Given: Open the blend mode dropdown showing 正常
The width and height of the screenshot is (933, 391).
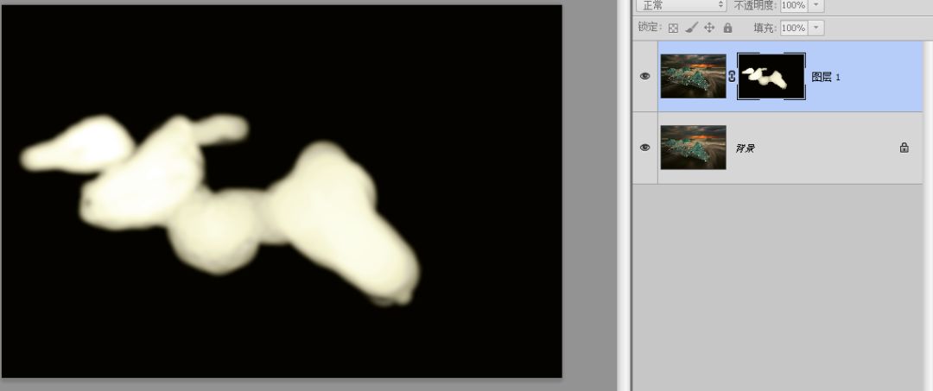Looking at the screenshot, I should point(682,5).
